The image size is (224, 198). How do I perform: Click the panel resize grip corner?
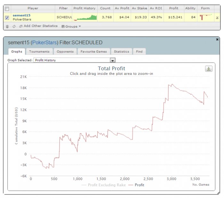coord(219,193)
